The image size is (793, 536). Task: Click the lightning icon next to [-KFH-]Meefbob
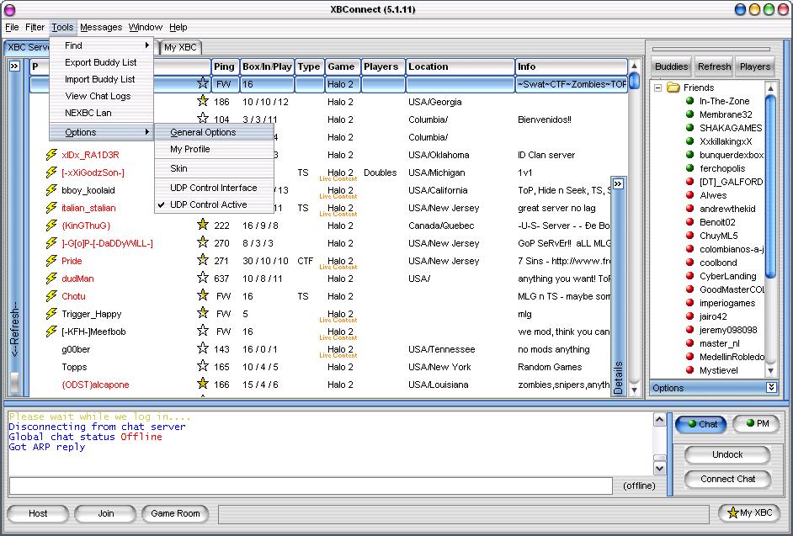click(51, 332)
